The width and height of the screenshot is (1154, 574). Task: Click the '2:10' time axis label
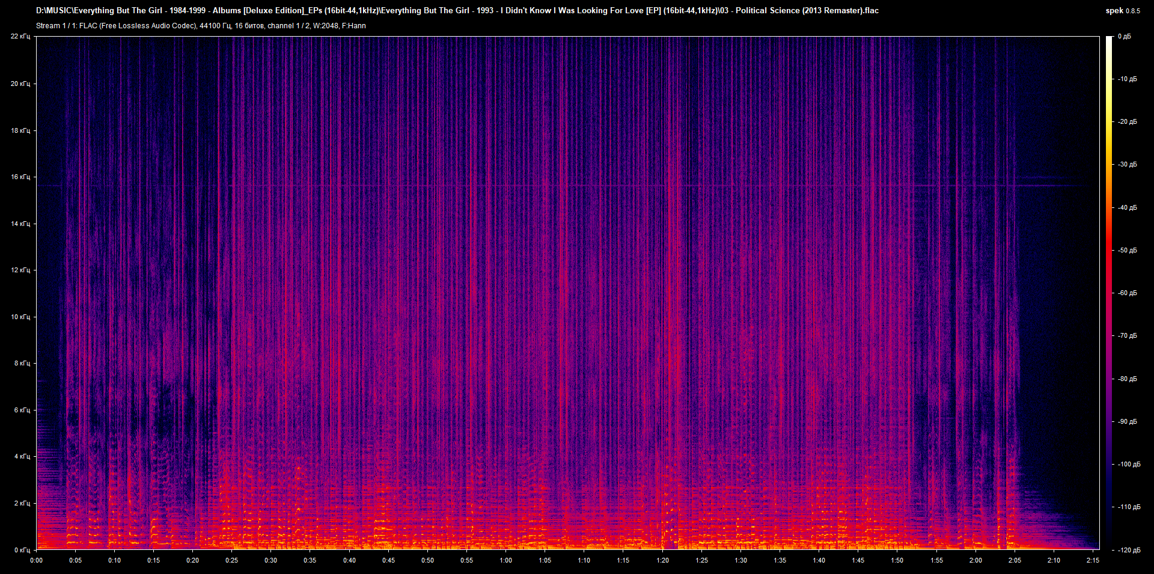click(x=1054, y=560)
